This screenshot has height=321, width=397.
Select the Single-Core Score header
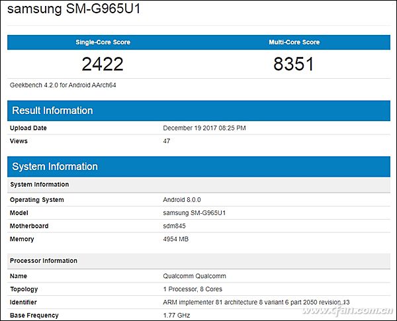tap(103, 42)
